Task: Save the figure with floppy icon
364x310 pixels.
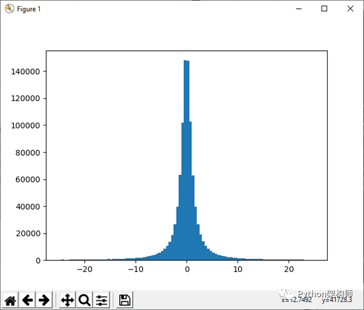Action: (x=125, y=300)
